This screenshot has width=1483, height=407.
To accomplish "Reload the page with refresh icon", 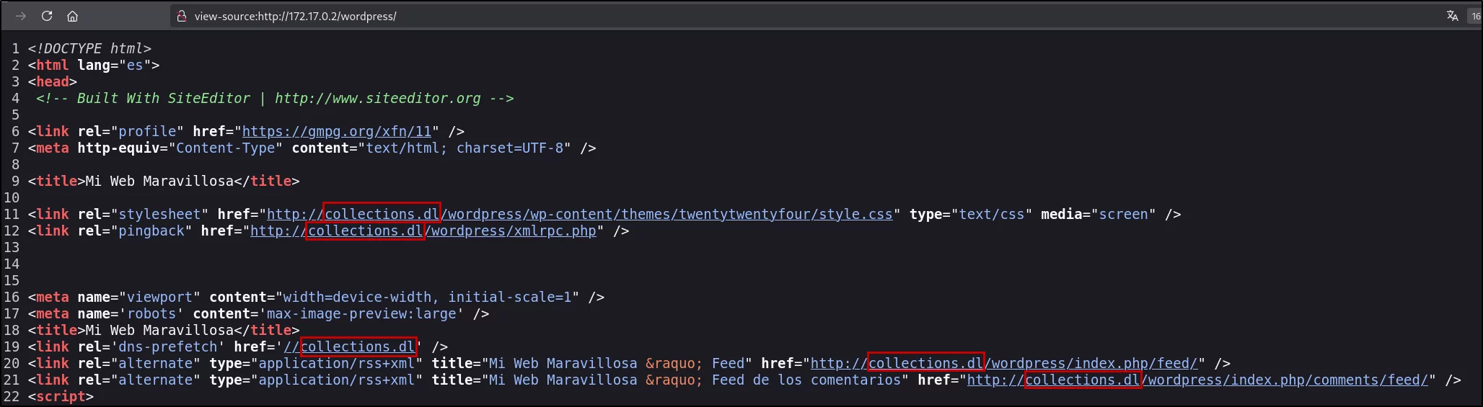I will [47, 16].
